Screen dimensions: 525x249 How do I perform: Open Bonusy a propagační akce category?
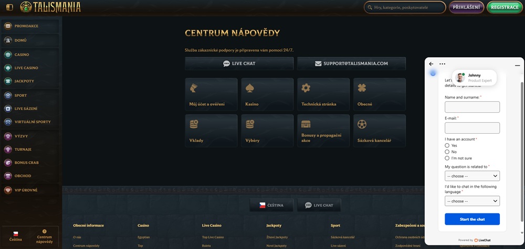(x=323, y=131)
